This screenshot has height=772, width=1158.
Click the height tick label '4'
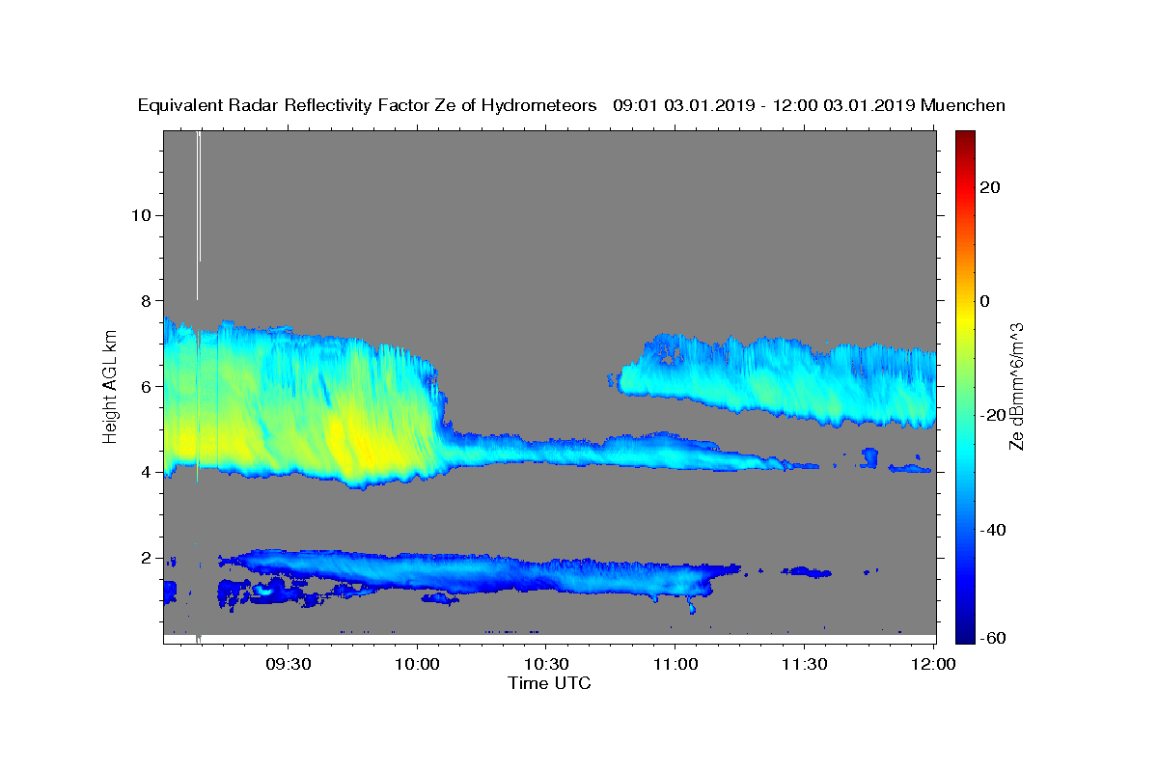click(x=145, y=472)
